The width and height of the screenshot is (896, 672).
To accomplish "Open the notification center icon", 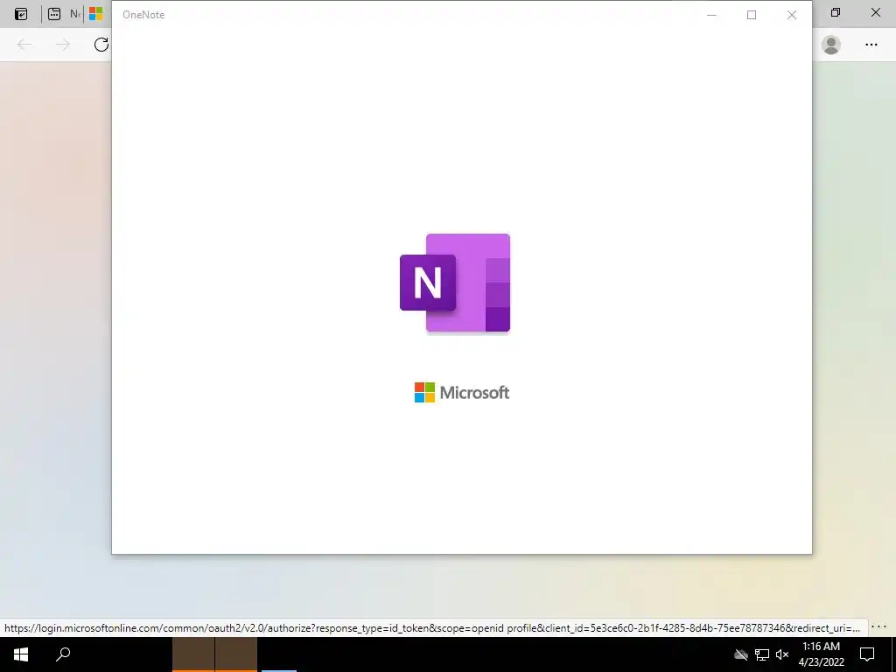I will (867, 654).
